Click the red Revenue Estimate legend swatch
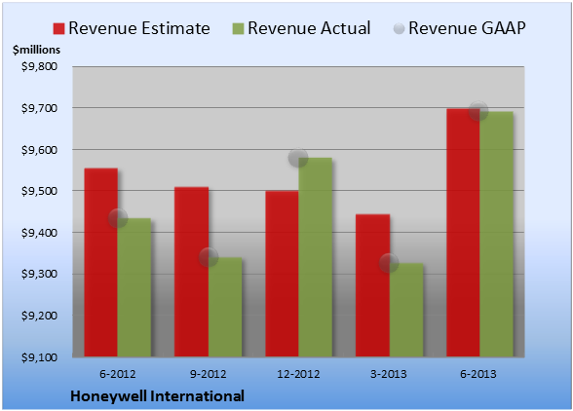This screenshot has height=411, width=573. click(x=58, y=28)
